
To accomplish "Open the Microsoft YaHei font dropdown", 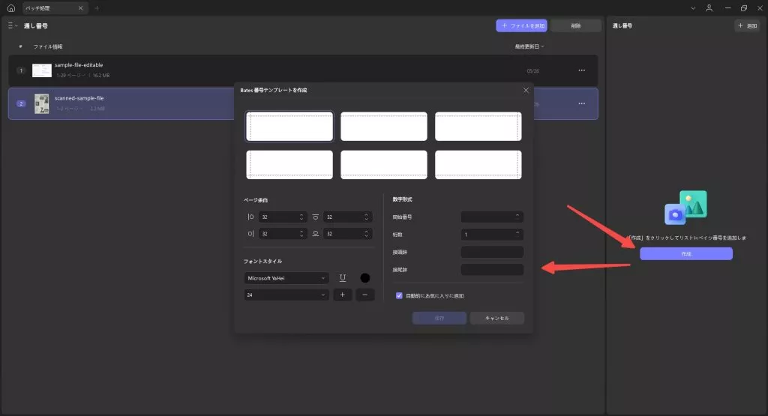I will (286, 278).
